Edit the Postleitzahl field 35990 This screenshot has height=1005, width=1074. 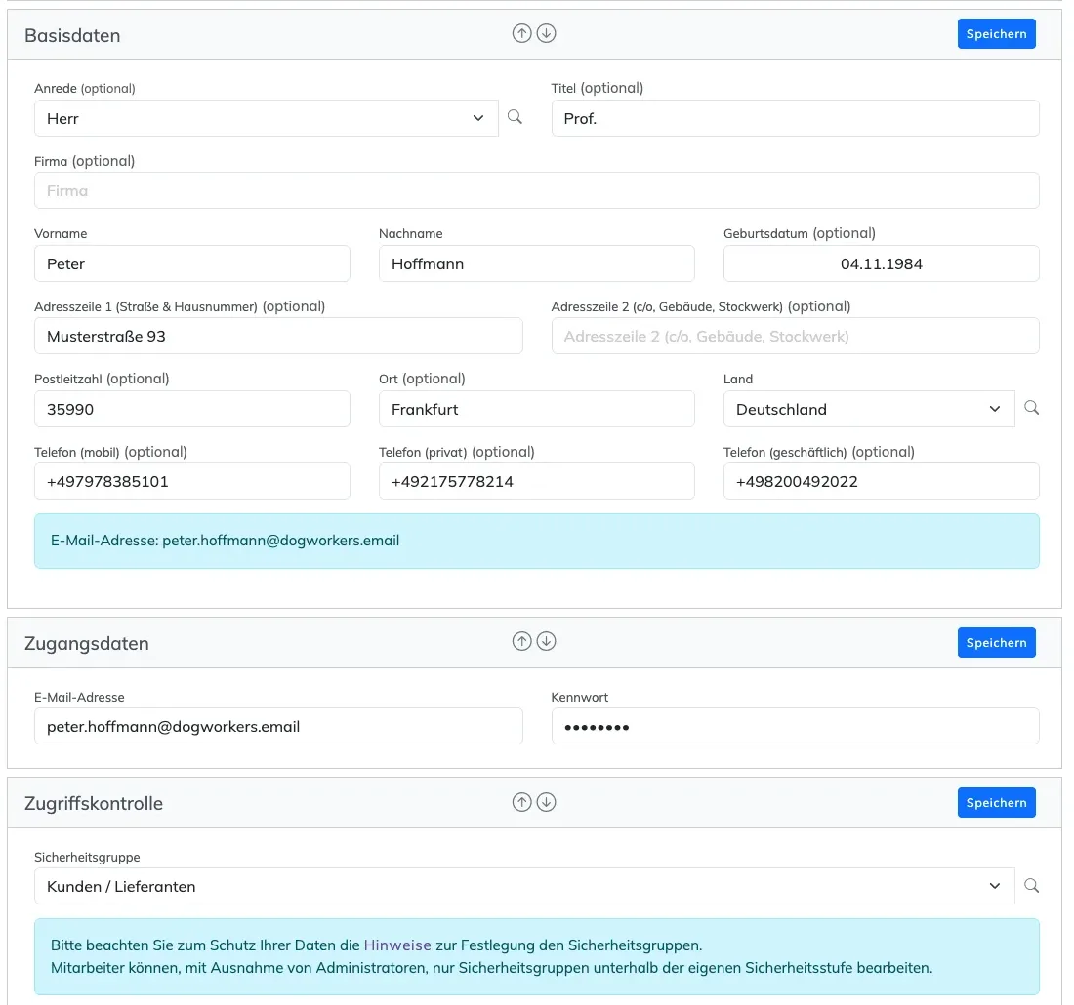191,410
